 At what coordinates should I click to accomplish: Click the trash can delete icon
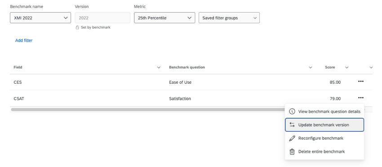tap(292, 152)
